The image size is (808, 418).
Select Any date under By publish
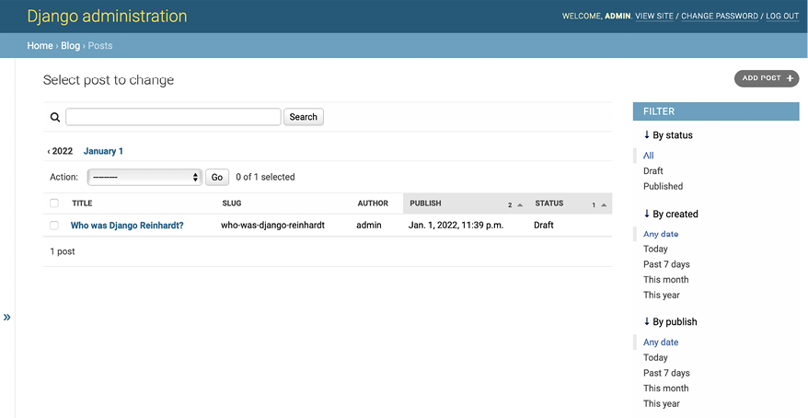661,343
